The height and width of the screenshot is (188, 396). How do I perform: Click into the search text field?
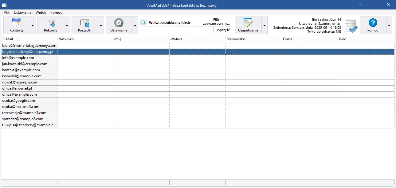[x=177, y=30]
